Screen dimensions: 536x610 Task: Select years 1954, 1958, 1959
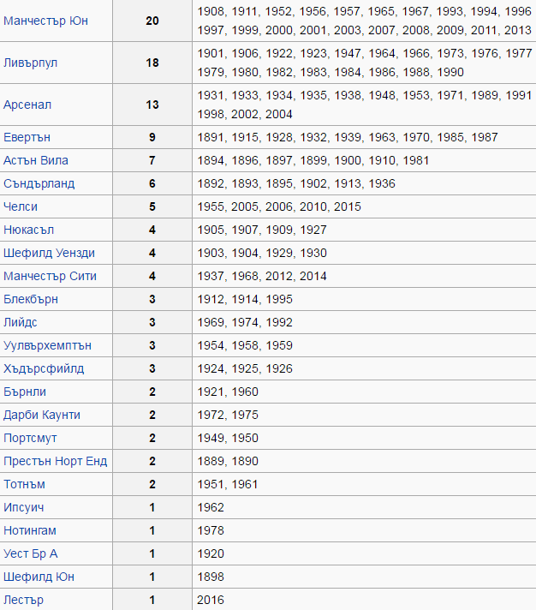coord(245,345)
